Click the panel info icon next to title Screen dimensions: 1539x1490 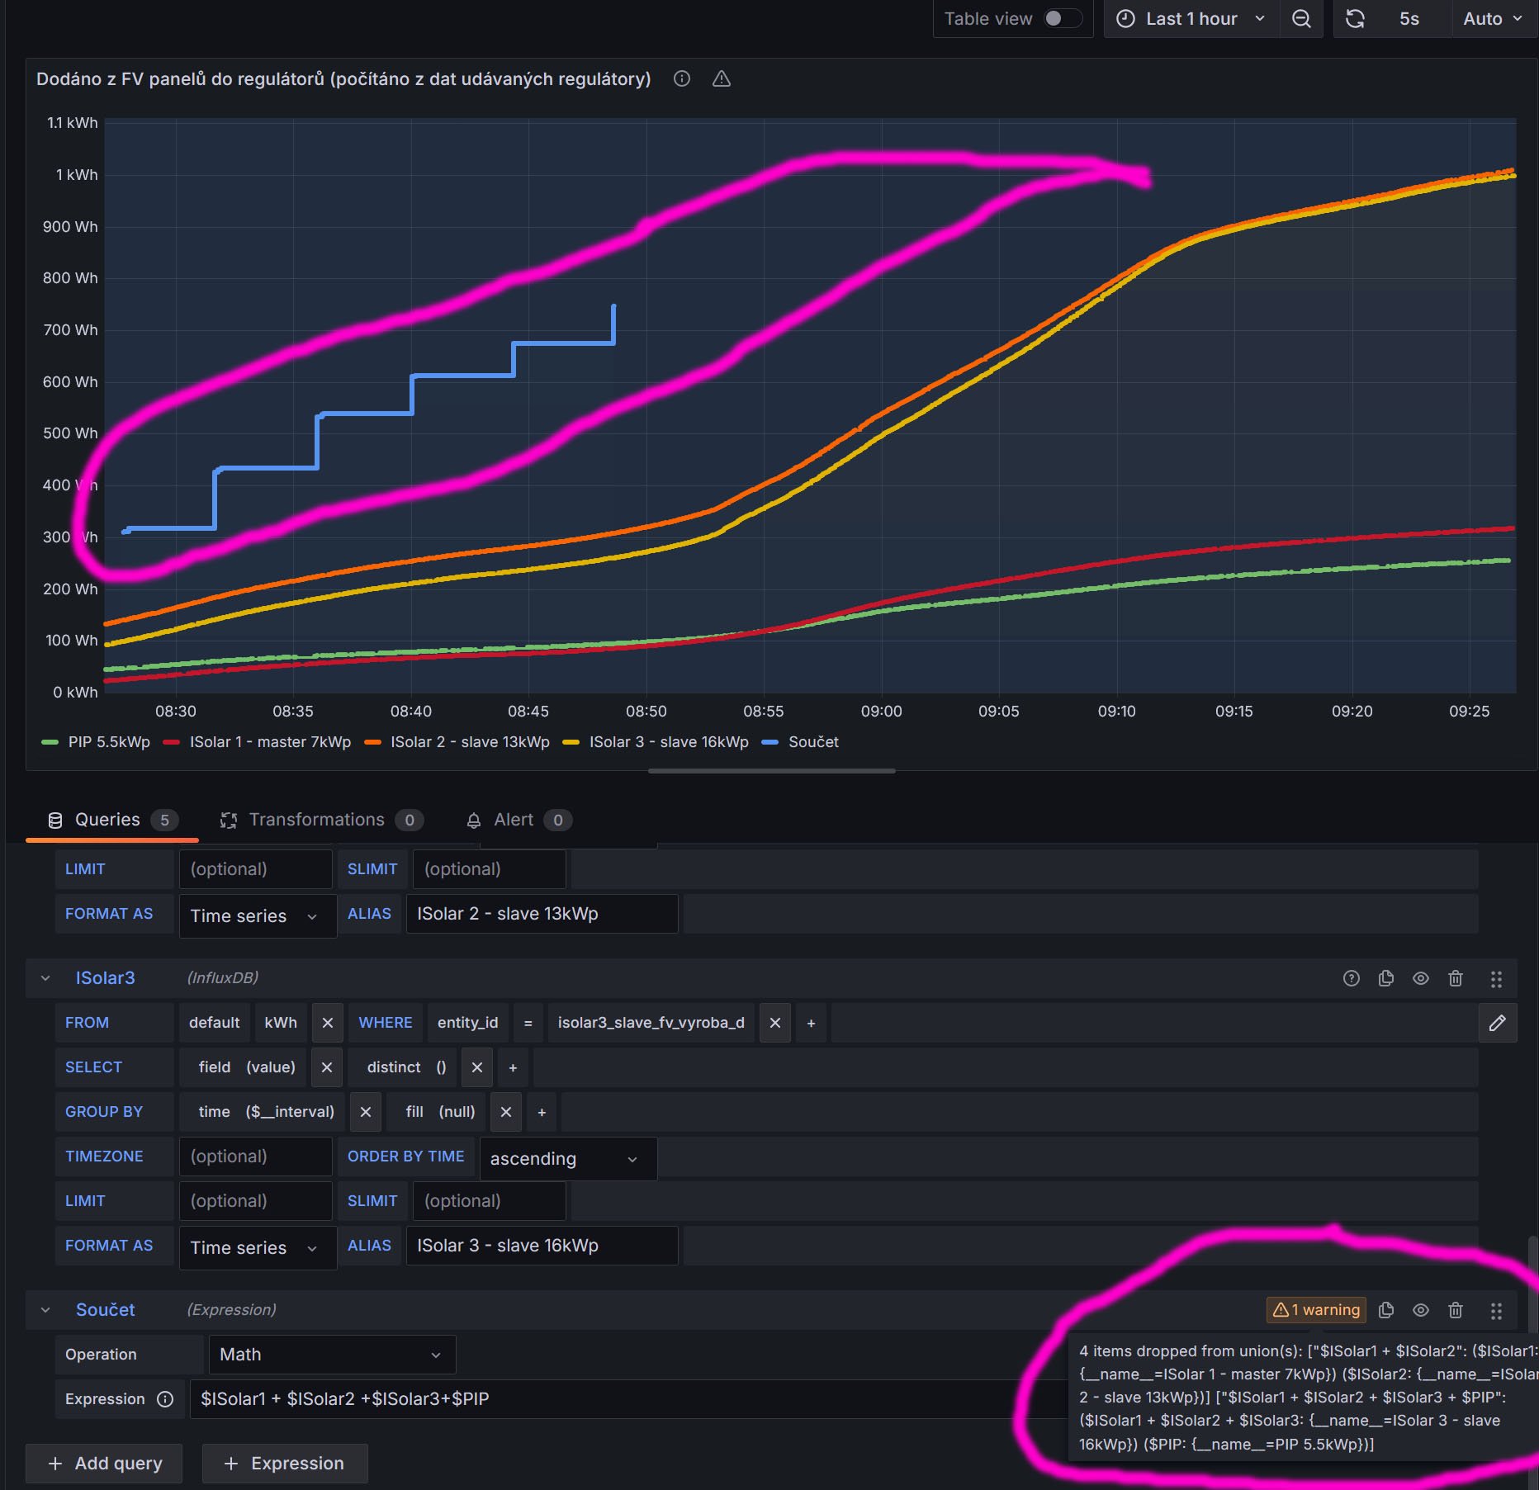682,79
